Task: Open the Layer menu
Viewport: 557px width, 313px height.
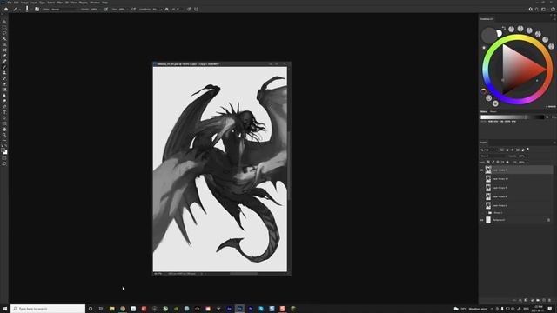Action: [x=34, y=3]
